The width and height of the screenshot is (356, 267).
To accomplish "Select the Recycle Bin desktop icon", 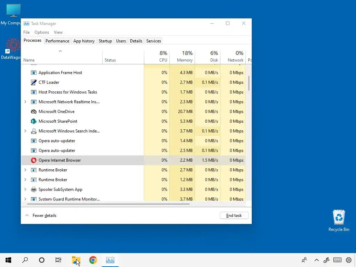I will pyautogui.click(x=339, y=220).
